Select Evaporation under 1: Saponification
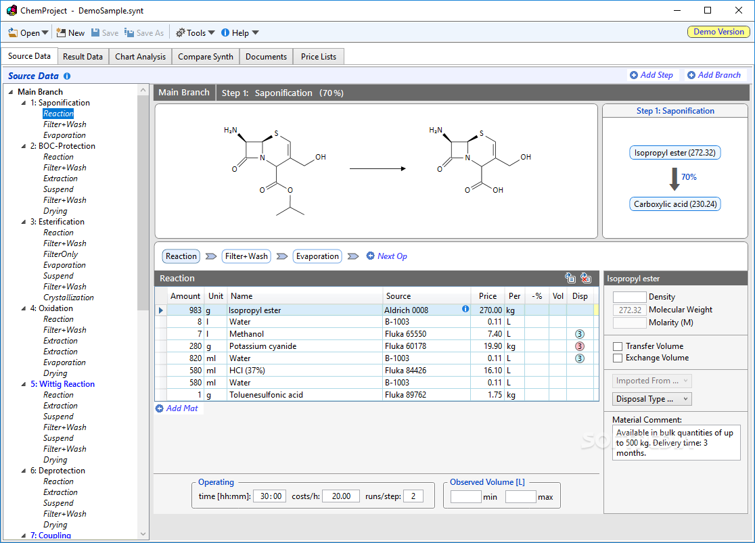This screenshot has width=755, height=543. [x=64, y=135]
